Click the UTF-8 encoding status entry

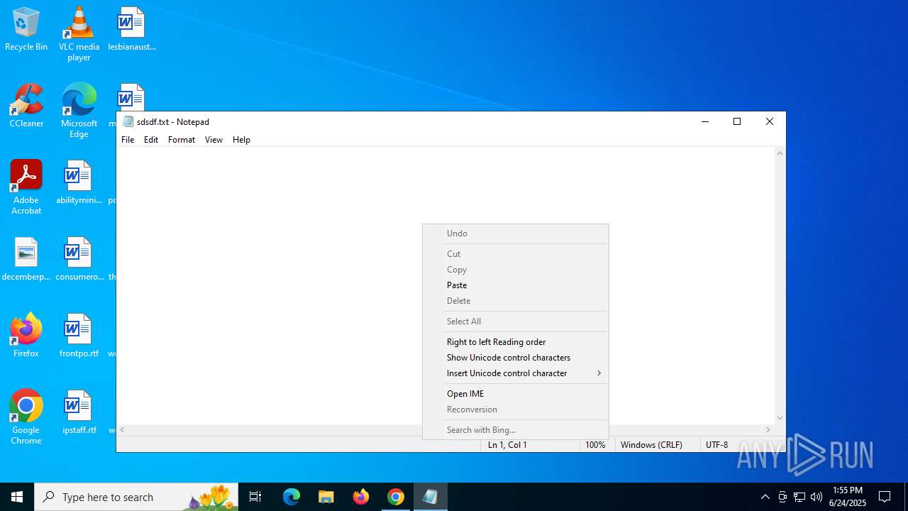717,445
